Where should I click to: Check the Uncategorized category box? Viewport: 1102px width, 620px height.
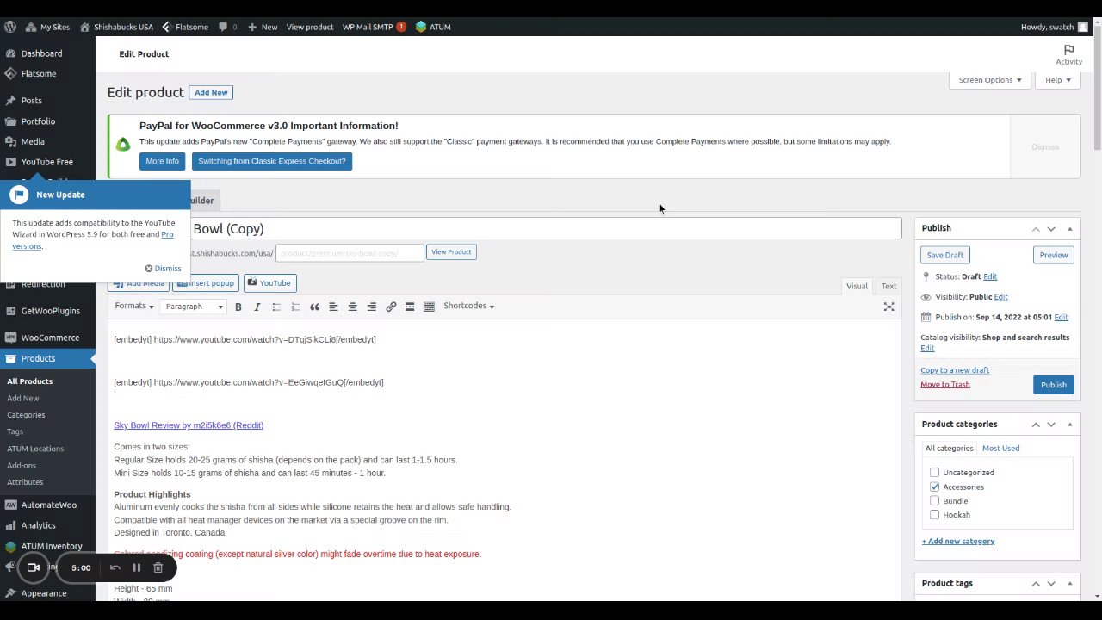934,473
